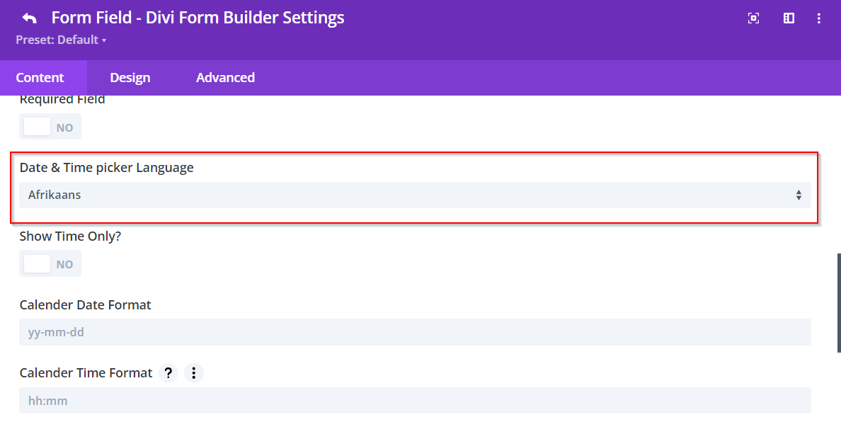Screen dimensions: 841x434
Task: Click the layout/panel view icon in header
Action: point(788,18)
